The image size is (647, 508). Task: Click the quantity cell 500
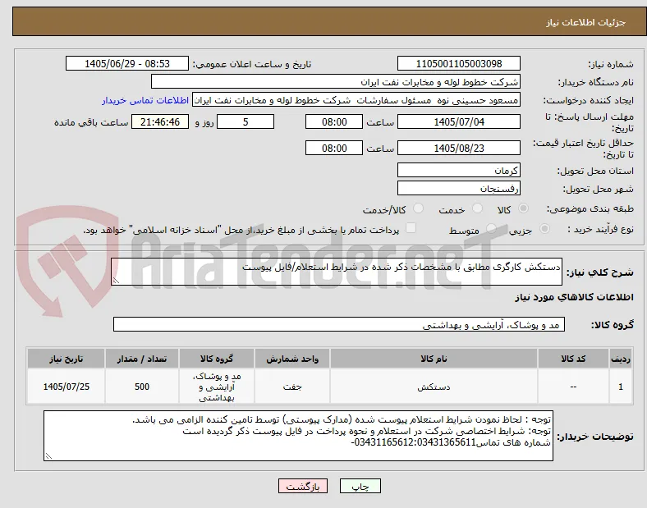coord(142,387)
